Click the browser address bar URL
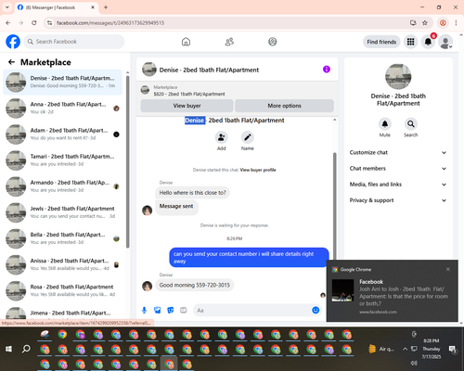Screen dimensions: 464x371 [x=110, y=23]
